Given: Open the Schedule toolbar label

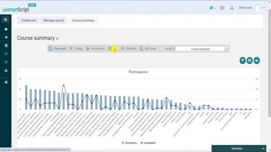Looking at the screenshot, I should click(x=131, y=49).
